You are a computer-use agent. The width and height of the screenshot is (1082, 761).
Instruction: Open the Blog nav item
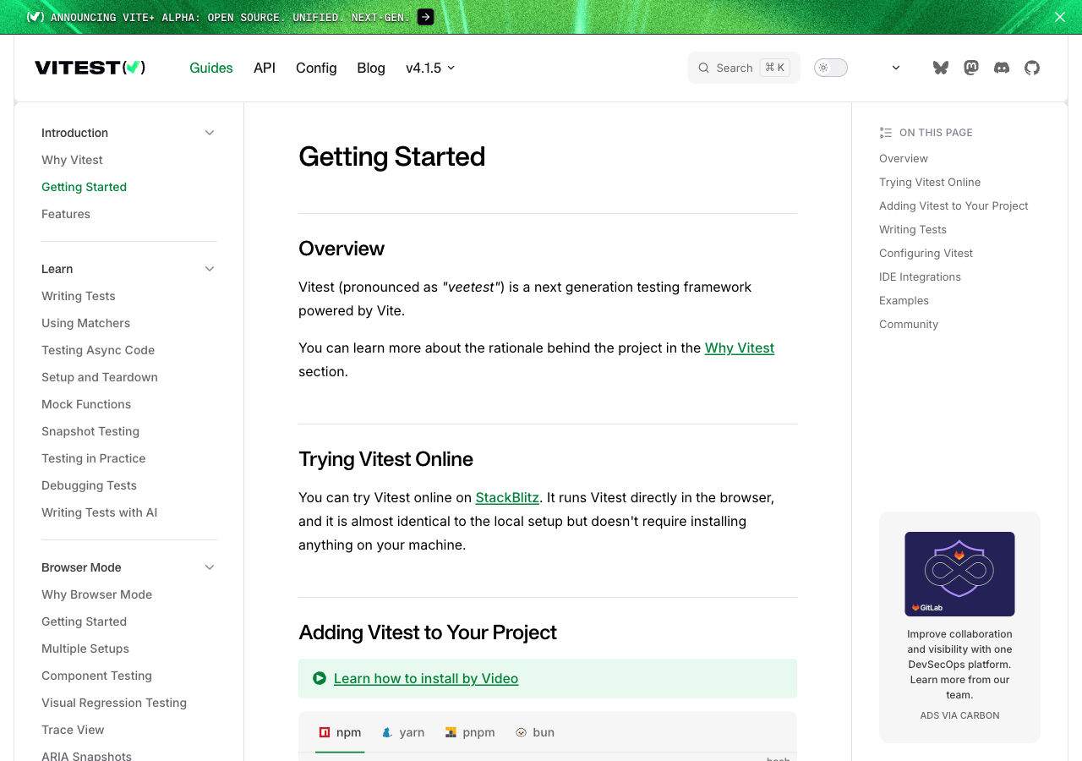click(371, 68)
